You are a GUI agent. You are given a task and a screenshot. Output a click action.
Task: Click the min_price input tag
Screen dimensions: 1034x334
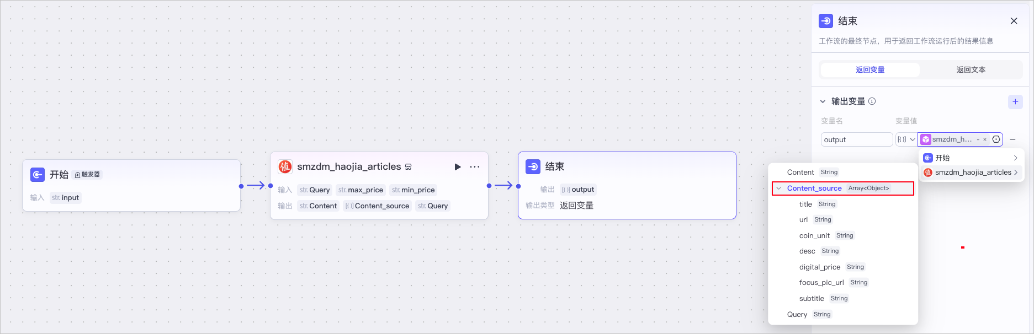point(413,190)
